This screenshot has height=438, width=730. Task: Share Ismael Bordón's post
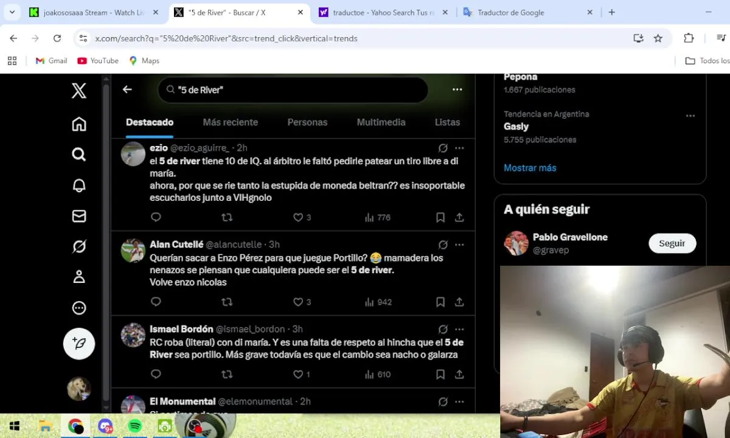(459, 374)
